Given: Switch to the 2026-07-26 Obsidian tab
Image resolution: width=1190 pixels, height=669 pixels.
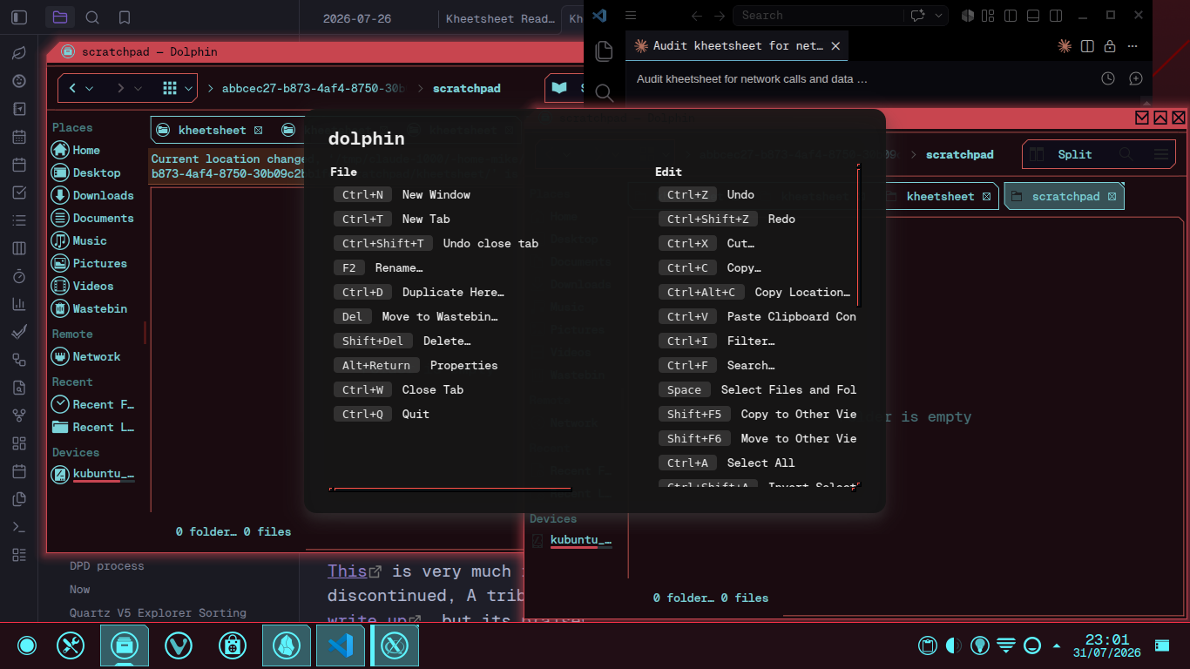Looking at the screenshot, I should tap(356, 18).
